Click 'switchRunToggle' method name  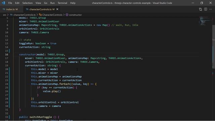(41, 117)
